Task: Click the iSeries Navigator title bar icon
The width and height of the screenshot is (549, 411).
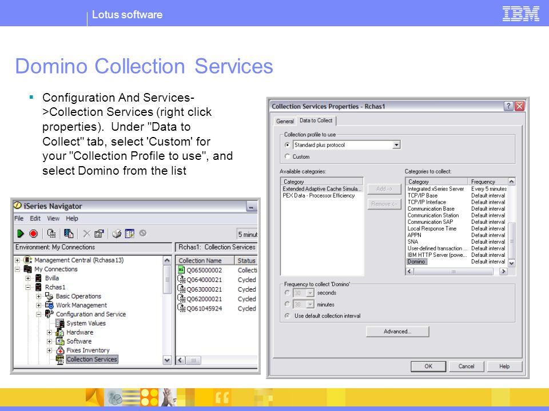Action: (x=18, y=205)
